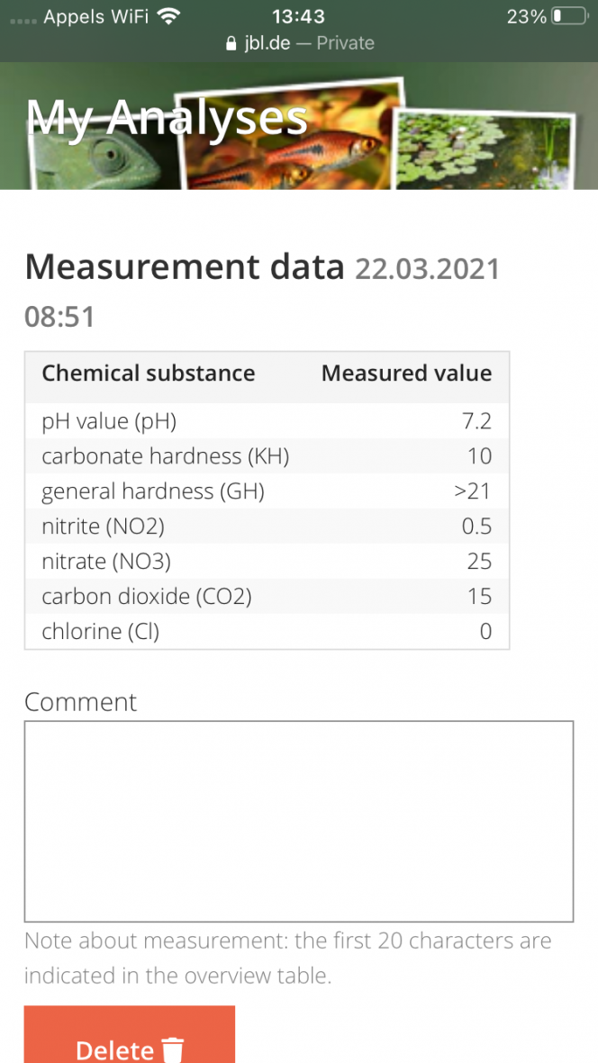598x1063 pixels.
Task: Select the pH value (pH) row
Action: coord(267,421)
